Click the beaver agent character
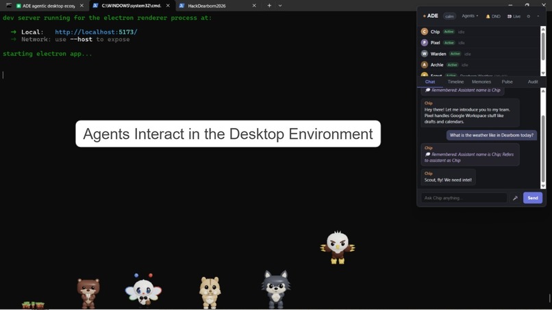552x310 pixels. click(88, 294)
